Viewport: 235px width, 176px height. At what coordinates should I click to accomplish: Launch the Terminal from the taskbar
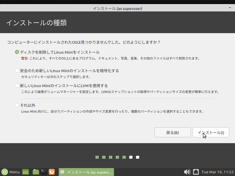[x=44, y=172]
